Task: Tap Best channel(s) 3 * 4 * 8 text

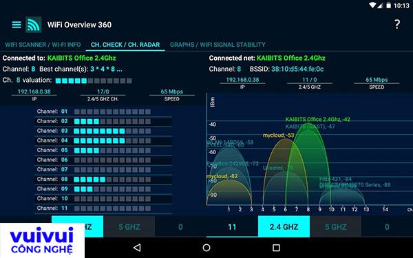Action: point(81,69)
